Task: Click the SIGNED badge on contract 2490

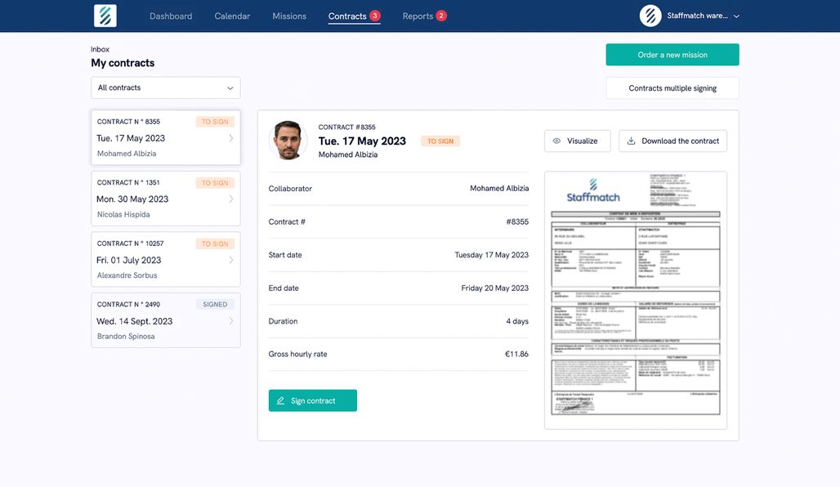Action: tap(215, 303)
